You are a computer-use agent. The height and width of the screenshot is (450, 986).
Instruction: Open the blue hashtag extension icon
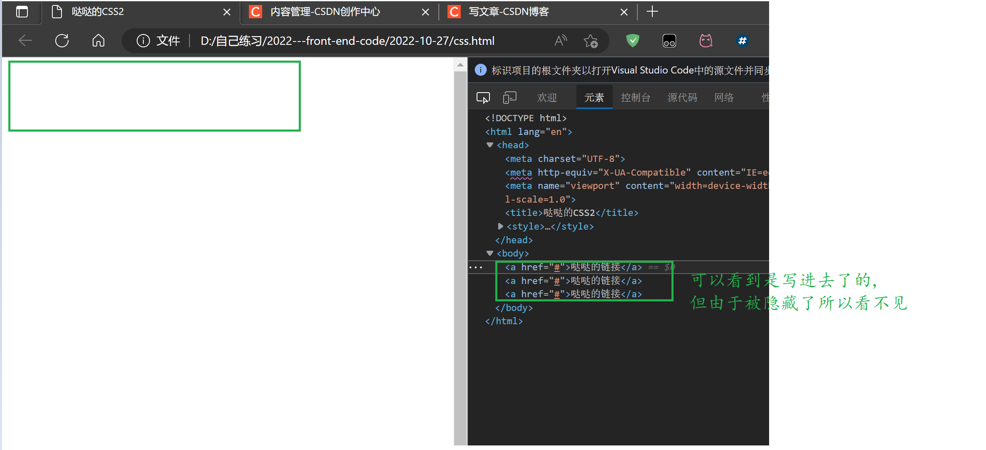point(743,41)
